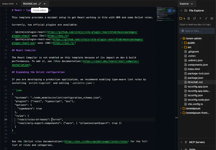The height and width of the screenshot is (150, 216).
Task: Click the loremipsum folder icon
Action: (x=184, y=108)
